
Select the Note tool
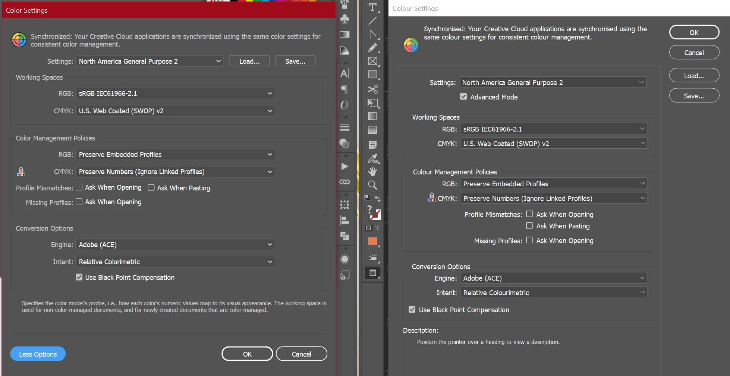pos(372,145)
